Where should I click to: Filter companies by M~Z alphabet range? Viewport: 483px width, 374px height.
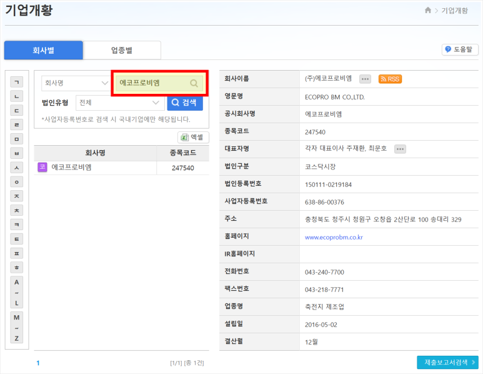[17, 328]
